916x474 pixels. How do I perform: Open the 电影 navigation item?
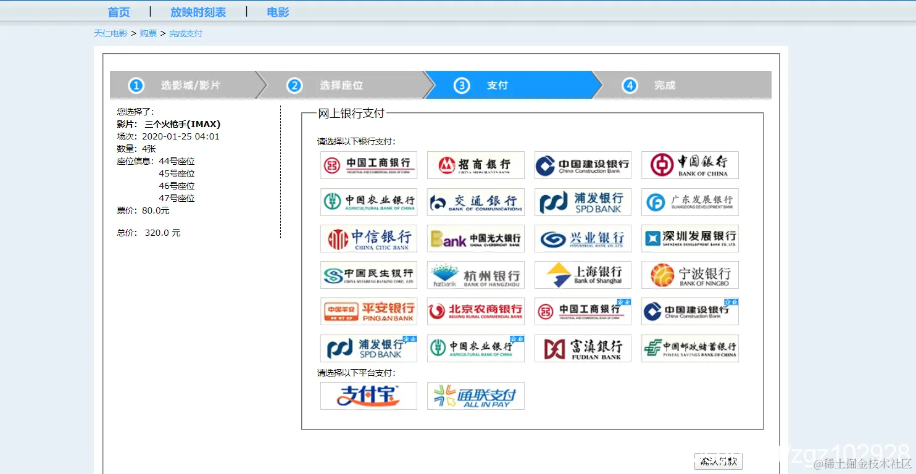pos(278,12)
